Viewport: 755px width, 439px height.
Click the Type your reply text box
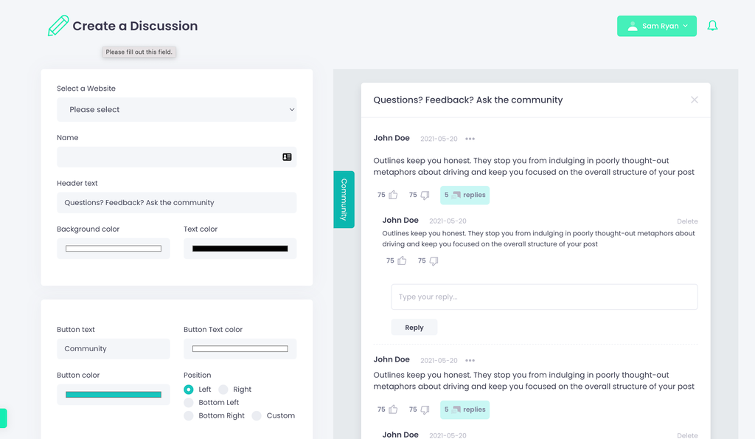(x=544, y=297)
